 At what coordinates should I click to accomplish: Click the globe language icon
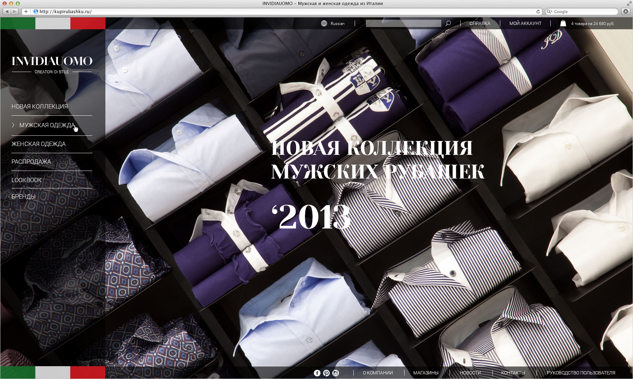324,23
